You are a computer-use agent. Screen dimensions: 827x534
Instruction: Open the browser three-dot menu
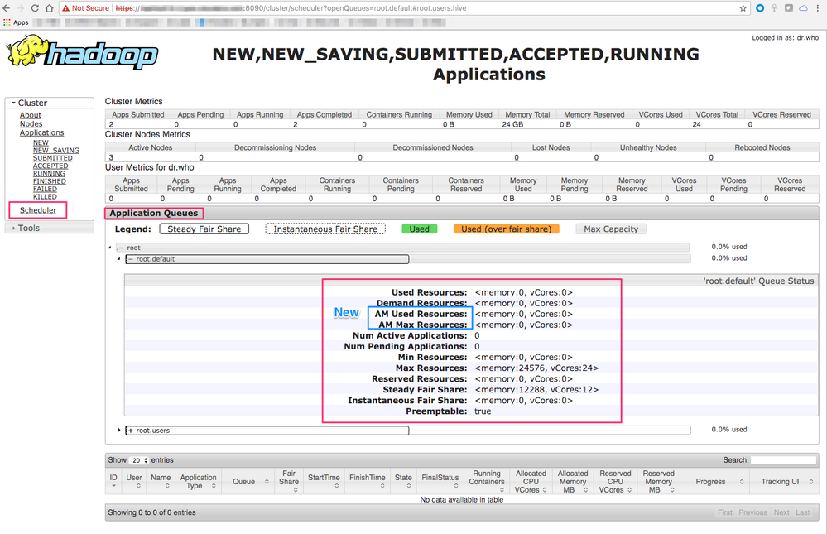tap(817, 8)
